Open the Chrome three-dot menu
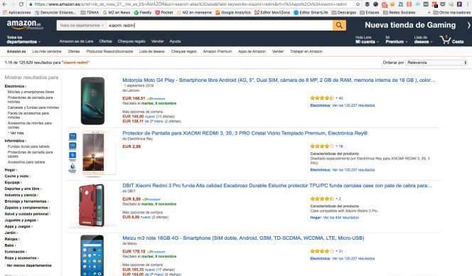 pos(468,4)
